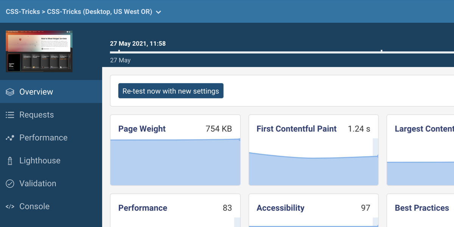Open the First Contentful Paint card title

pos(296,129)
